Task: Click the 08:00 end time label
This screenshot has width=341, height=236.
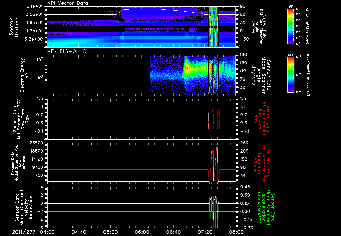Action: point(236,232)
